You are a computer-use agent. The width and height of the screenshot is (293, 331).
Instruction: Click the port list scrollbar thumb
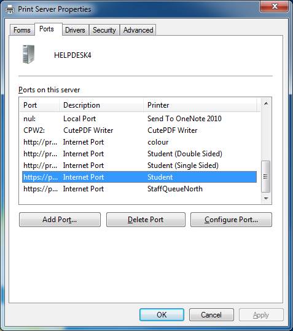point(266,177)
